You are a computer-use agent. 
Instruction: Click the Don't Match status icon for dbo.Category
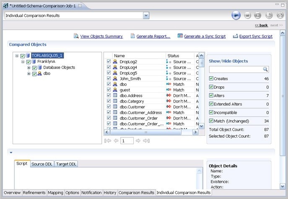tap(169, 101)
